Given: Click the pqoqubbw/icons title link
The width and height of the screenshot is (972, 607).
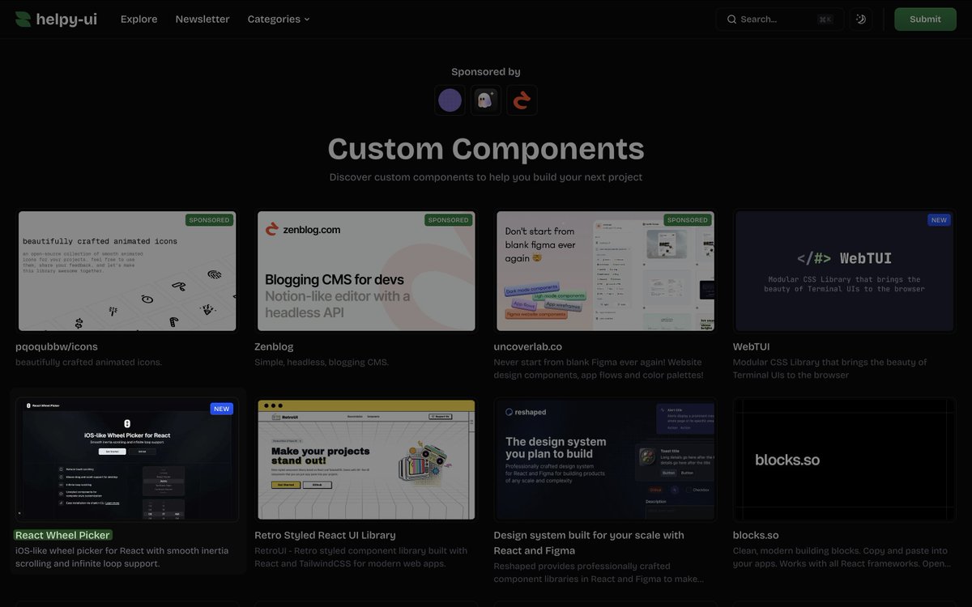Looking at the screenshot, I should click(x=57, y=346).
